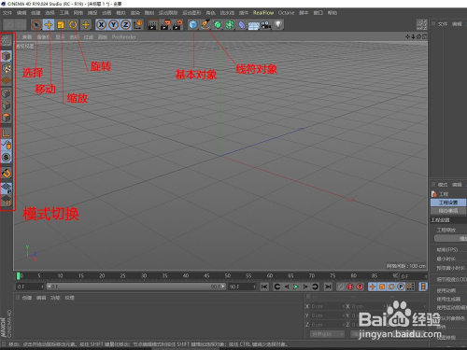The image size is (467, 350).
Task: Open the world coordinate dropdown
Action: click(327, 334)
